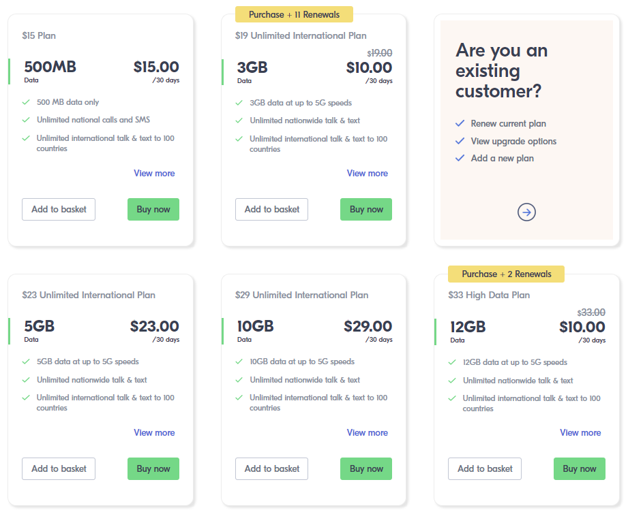Click the Purchase + 2 Renewals badge
Viewport: 628px width, 512px height.
pyautogui.click(x=506, y=274)
